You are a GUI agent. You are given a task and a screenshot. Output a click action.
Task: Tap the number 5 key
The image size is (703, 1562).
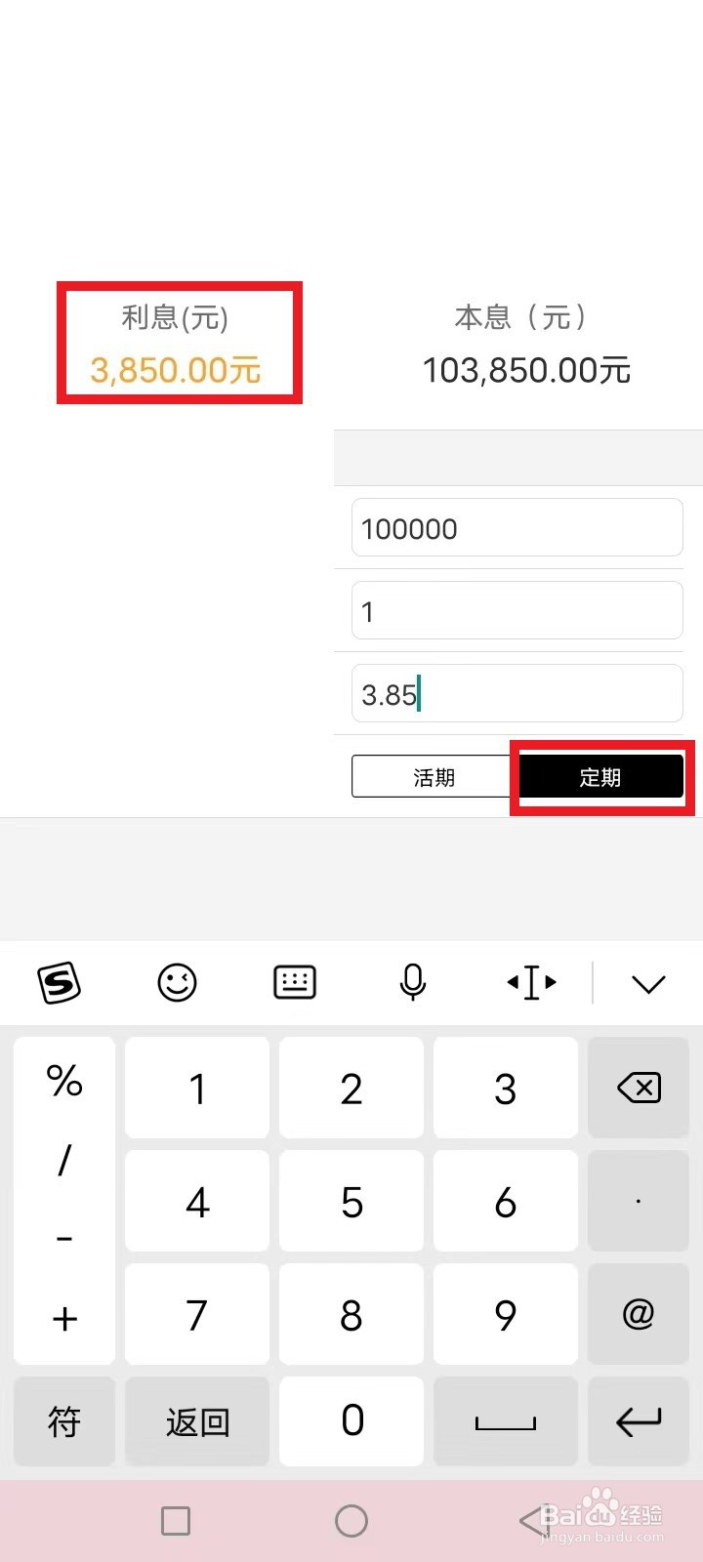(x=351, y=1201)
